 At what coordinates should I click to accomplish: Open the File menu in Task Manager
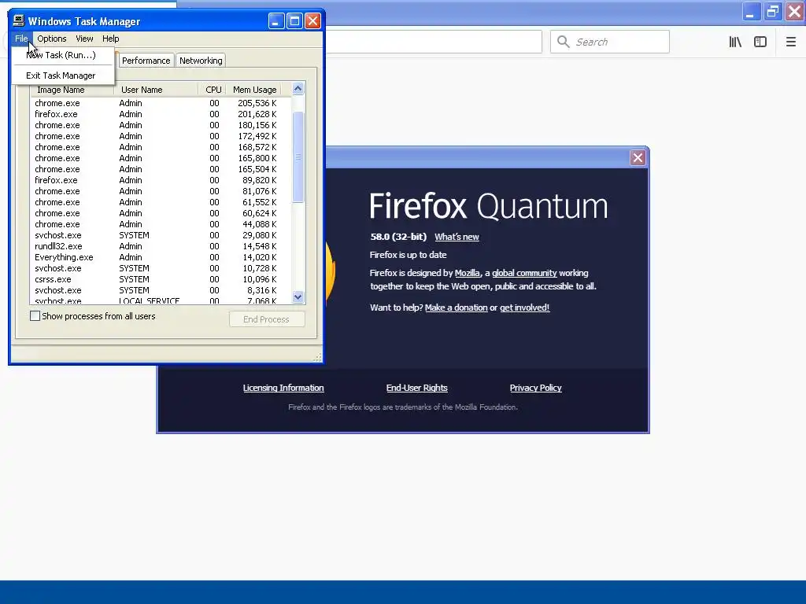pos(21,39)
